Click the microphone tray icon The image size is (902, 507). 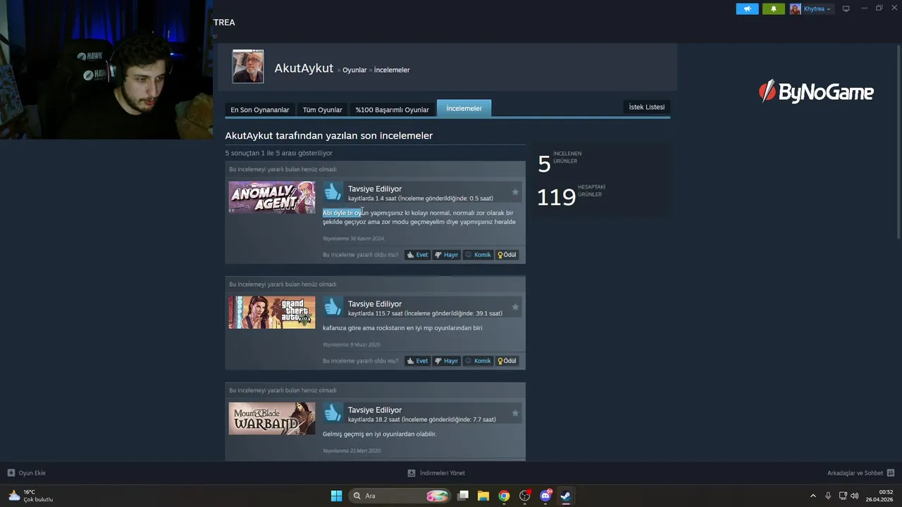point(828,496)
